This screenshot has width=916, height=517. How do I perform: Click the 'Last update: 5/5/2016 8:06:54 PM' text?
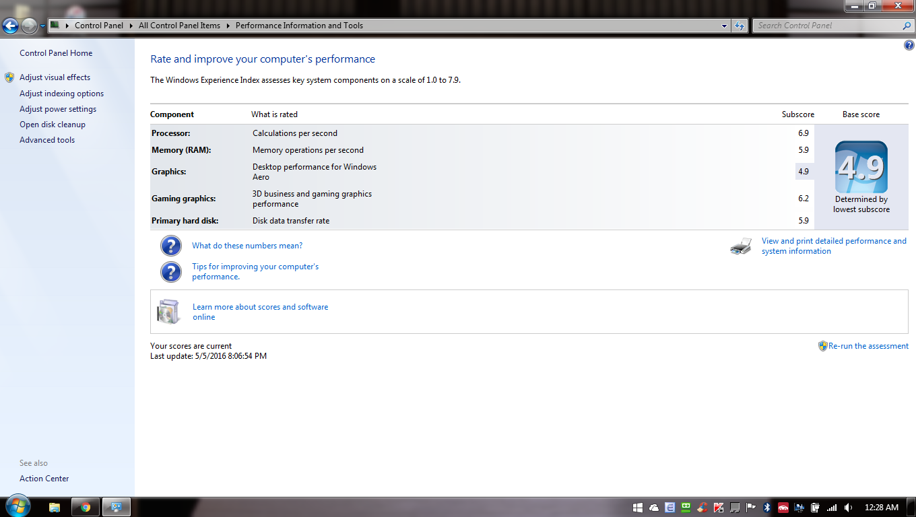[208, 356]
